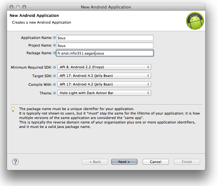Click the "Minimum Required SDK:" label
Image resolution: width=218 pixels, height=186 pixels.
32,67
